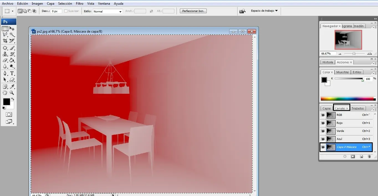
Task: Select the Path Selection arrow tool
Action: click(5, 80)
